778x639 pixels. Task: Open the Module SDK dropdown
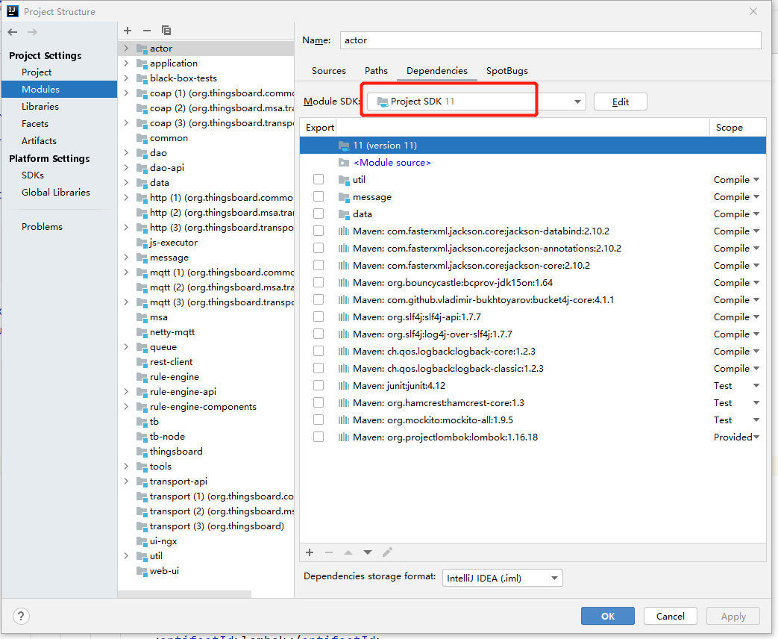(x=477, y=102)
